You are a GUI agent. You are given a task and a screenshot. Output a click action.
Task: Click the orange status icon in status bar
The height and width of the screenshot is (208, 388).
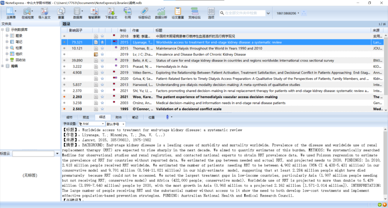[x=384, y=205]
